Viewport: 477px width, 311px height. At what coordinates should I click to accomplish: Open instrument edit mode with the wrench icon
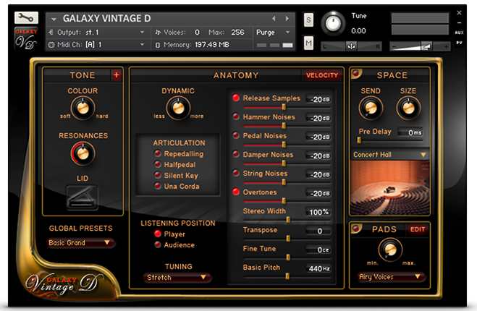(26, 18)
